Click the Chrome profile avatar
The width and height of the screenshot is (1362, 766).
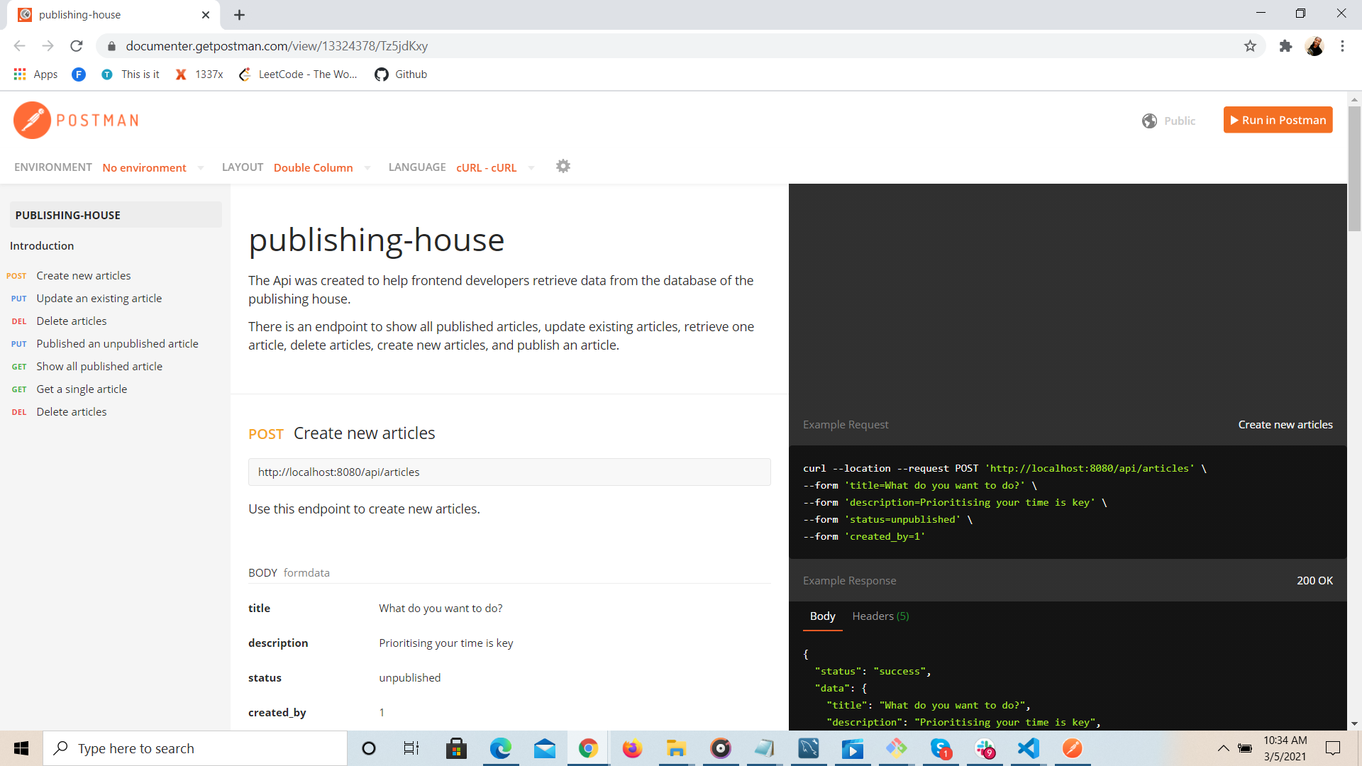(1314, 45)
